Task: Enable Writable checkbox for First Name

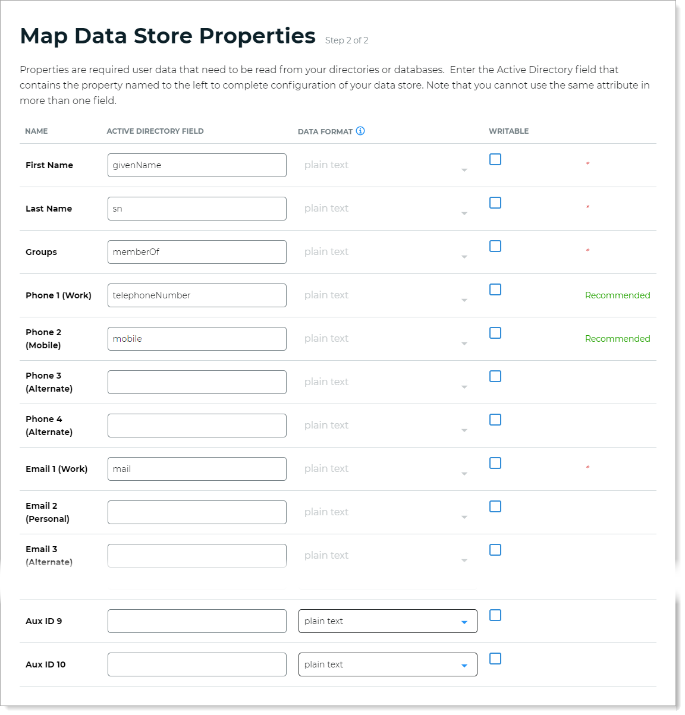Action: click(495, 159)
